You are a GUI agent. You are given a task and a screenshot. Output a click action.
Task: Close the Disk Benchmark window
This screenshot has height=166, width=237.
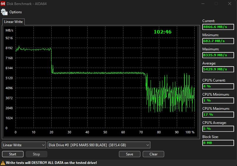tap(230, 4)
